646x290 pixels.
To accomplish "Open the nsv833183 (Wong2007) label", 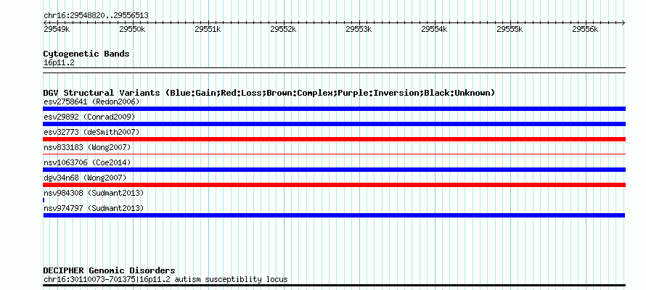I will [x=87, y=147].
